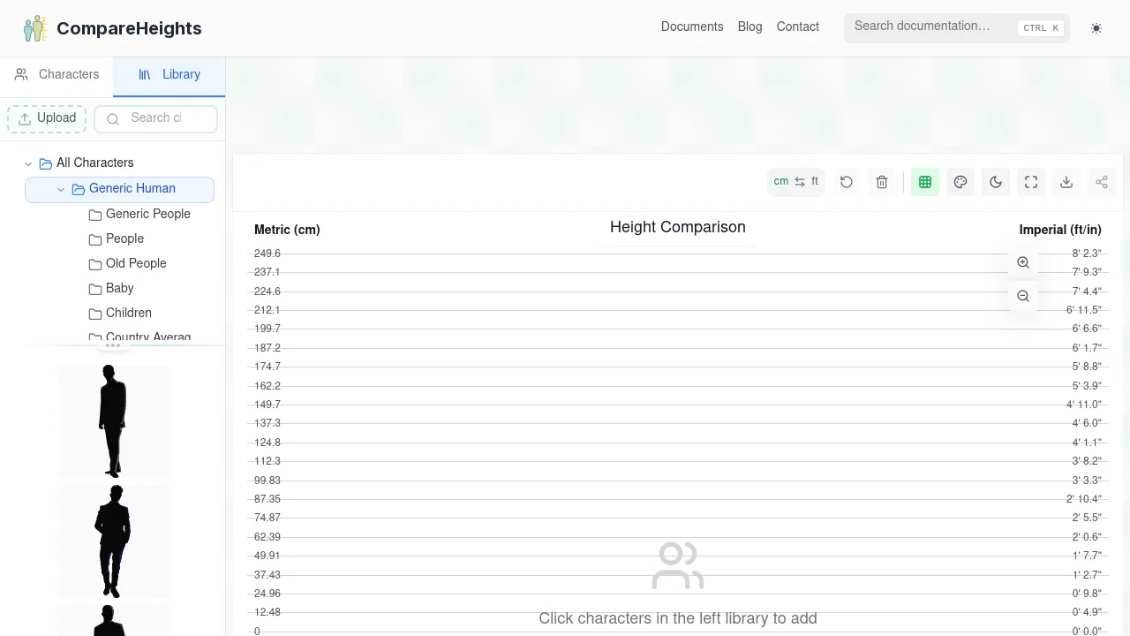Open the color palette theme icon
This screenshot has width=1130, height=636.
960,182
